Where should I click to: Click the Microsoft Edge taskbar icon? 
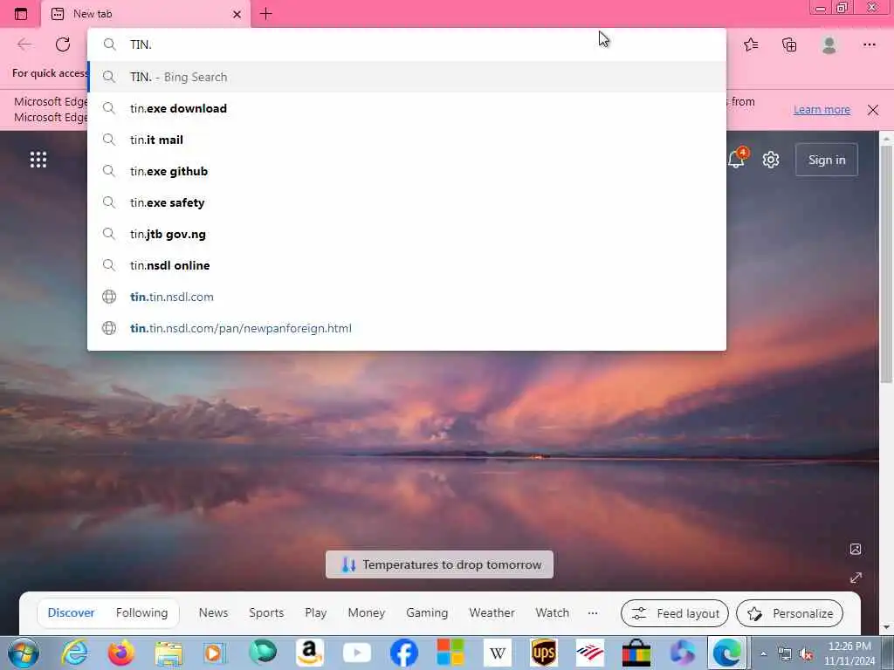click(x=727, y=653)
